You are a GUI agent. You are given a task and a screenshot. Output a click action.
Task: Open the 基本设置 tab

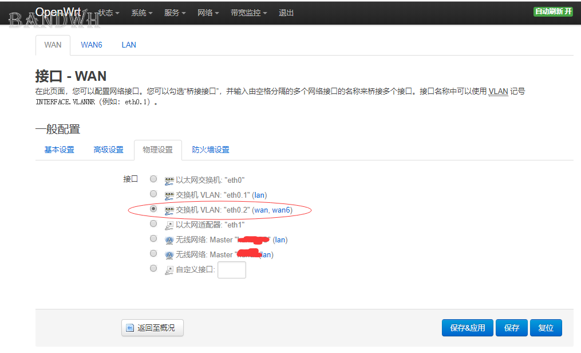pyautogui.click(x=60, y=150)
